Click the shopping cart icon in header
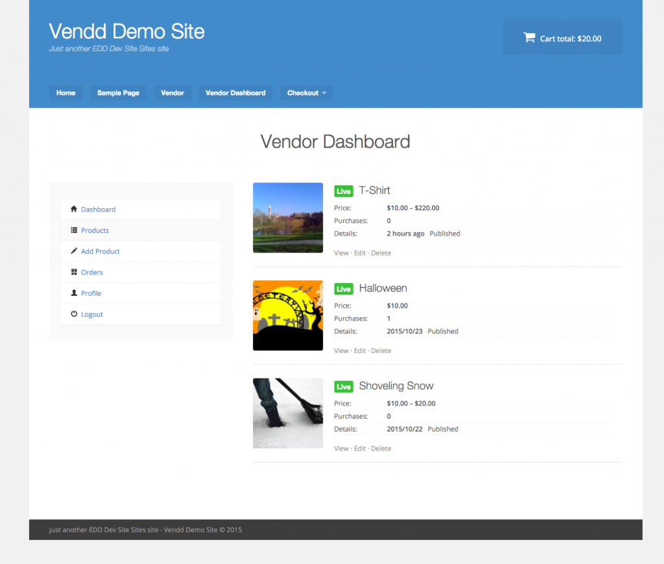 [529, 38]
